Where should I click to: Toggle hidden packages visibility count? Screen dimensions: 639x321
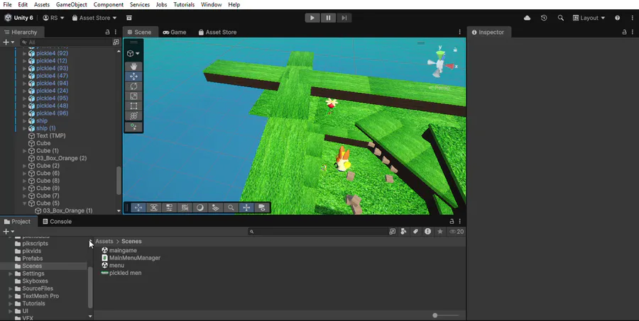click(457, 232)
